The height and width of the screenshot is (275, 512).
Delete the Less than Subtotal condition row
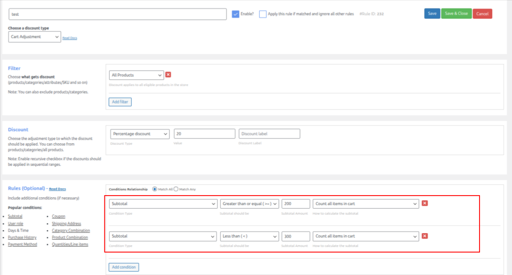coord(424,236)
